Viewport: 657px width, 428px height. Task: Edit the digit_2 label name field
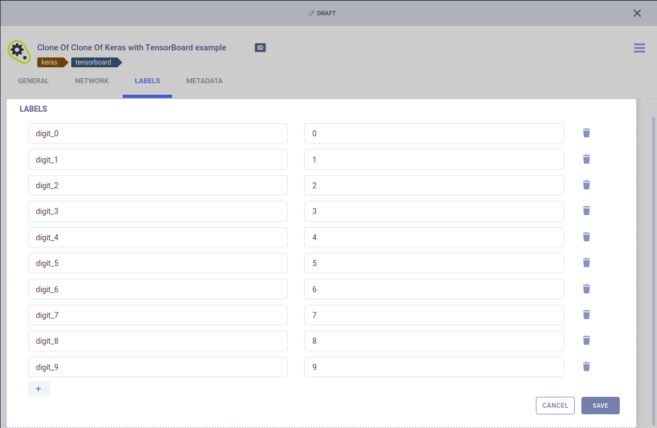click(158, 186)
